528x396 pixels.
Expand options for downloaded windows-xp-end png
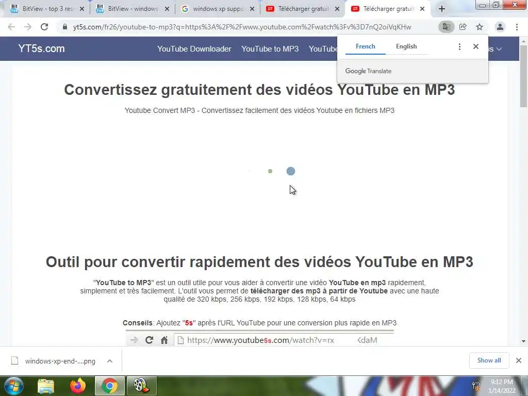[110, 361]
